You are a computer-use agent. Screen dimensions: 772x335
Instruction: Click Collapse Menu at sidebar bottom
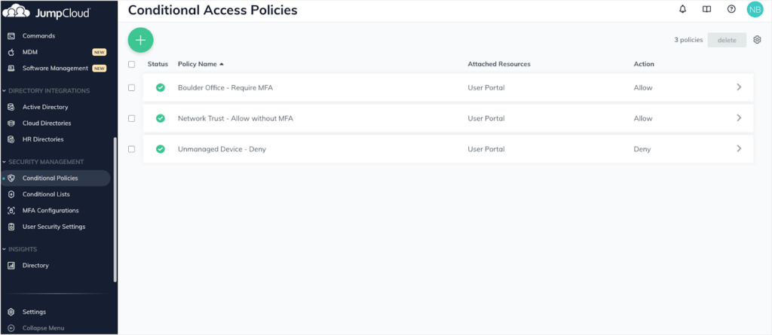point(43,327)
